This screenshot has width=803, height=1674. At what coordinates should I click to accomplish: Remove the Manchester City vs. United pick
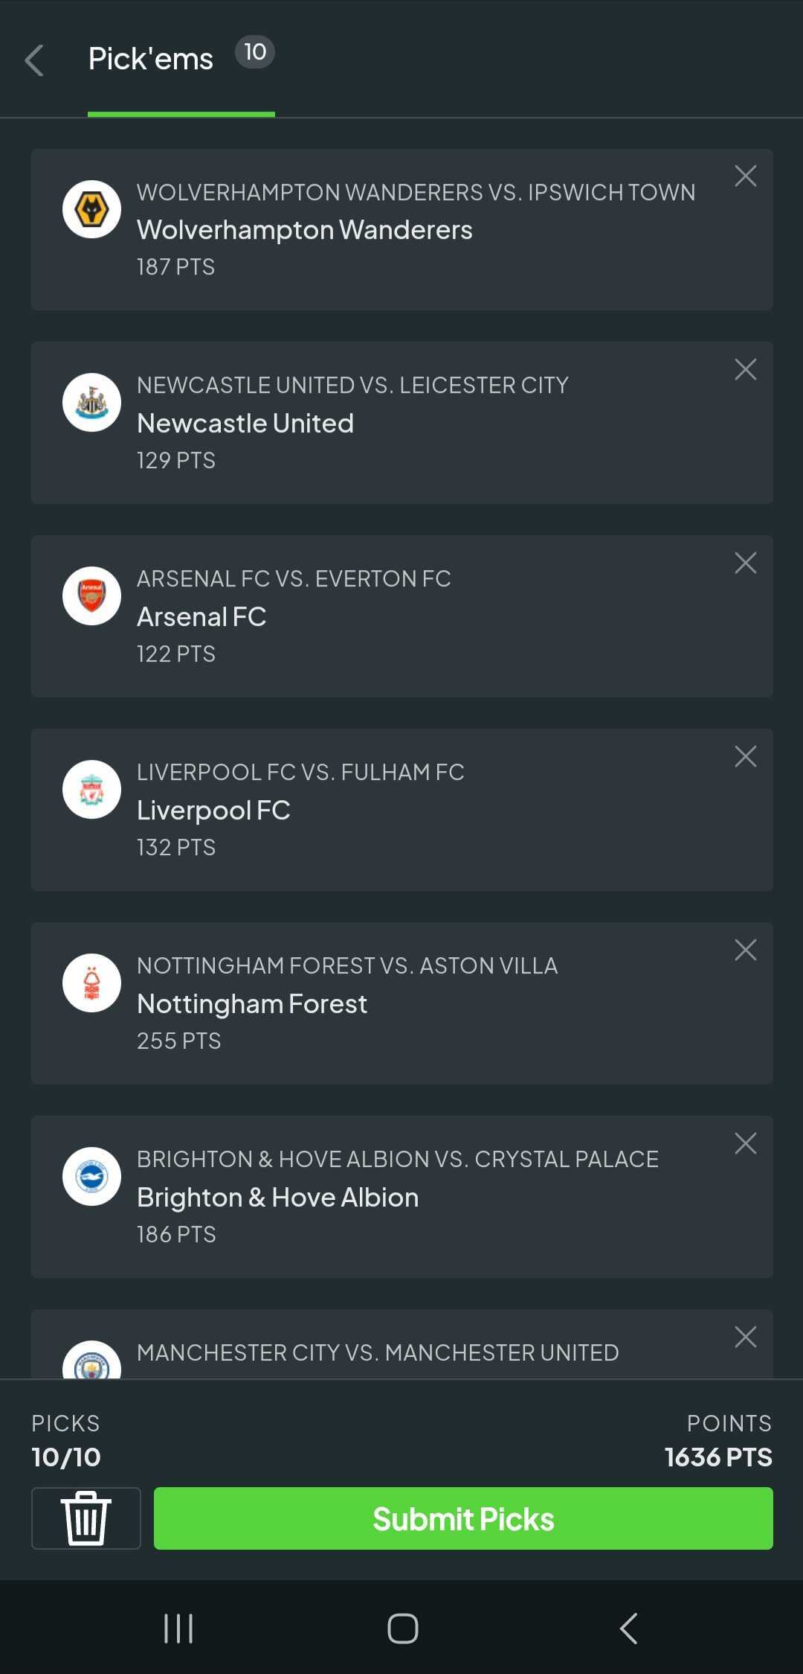point(746,1338)
